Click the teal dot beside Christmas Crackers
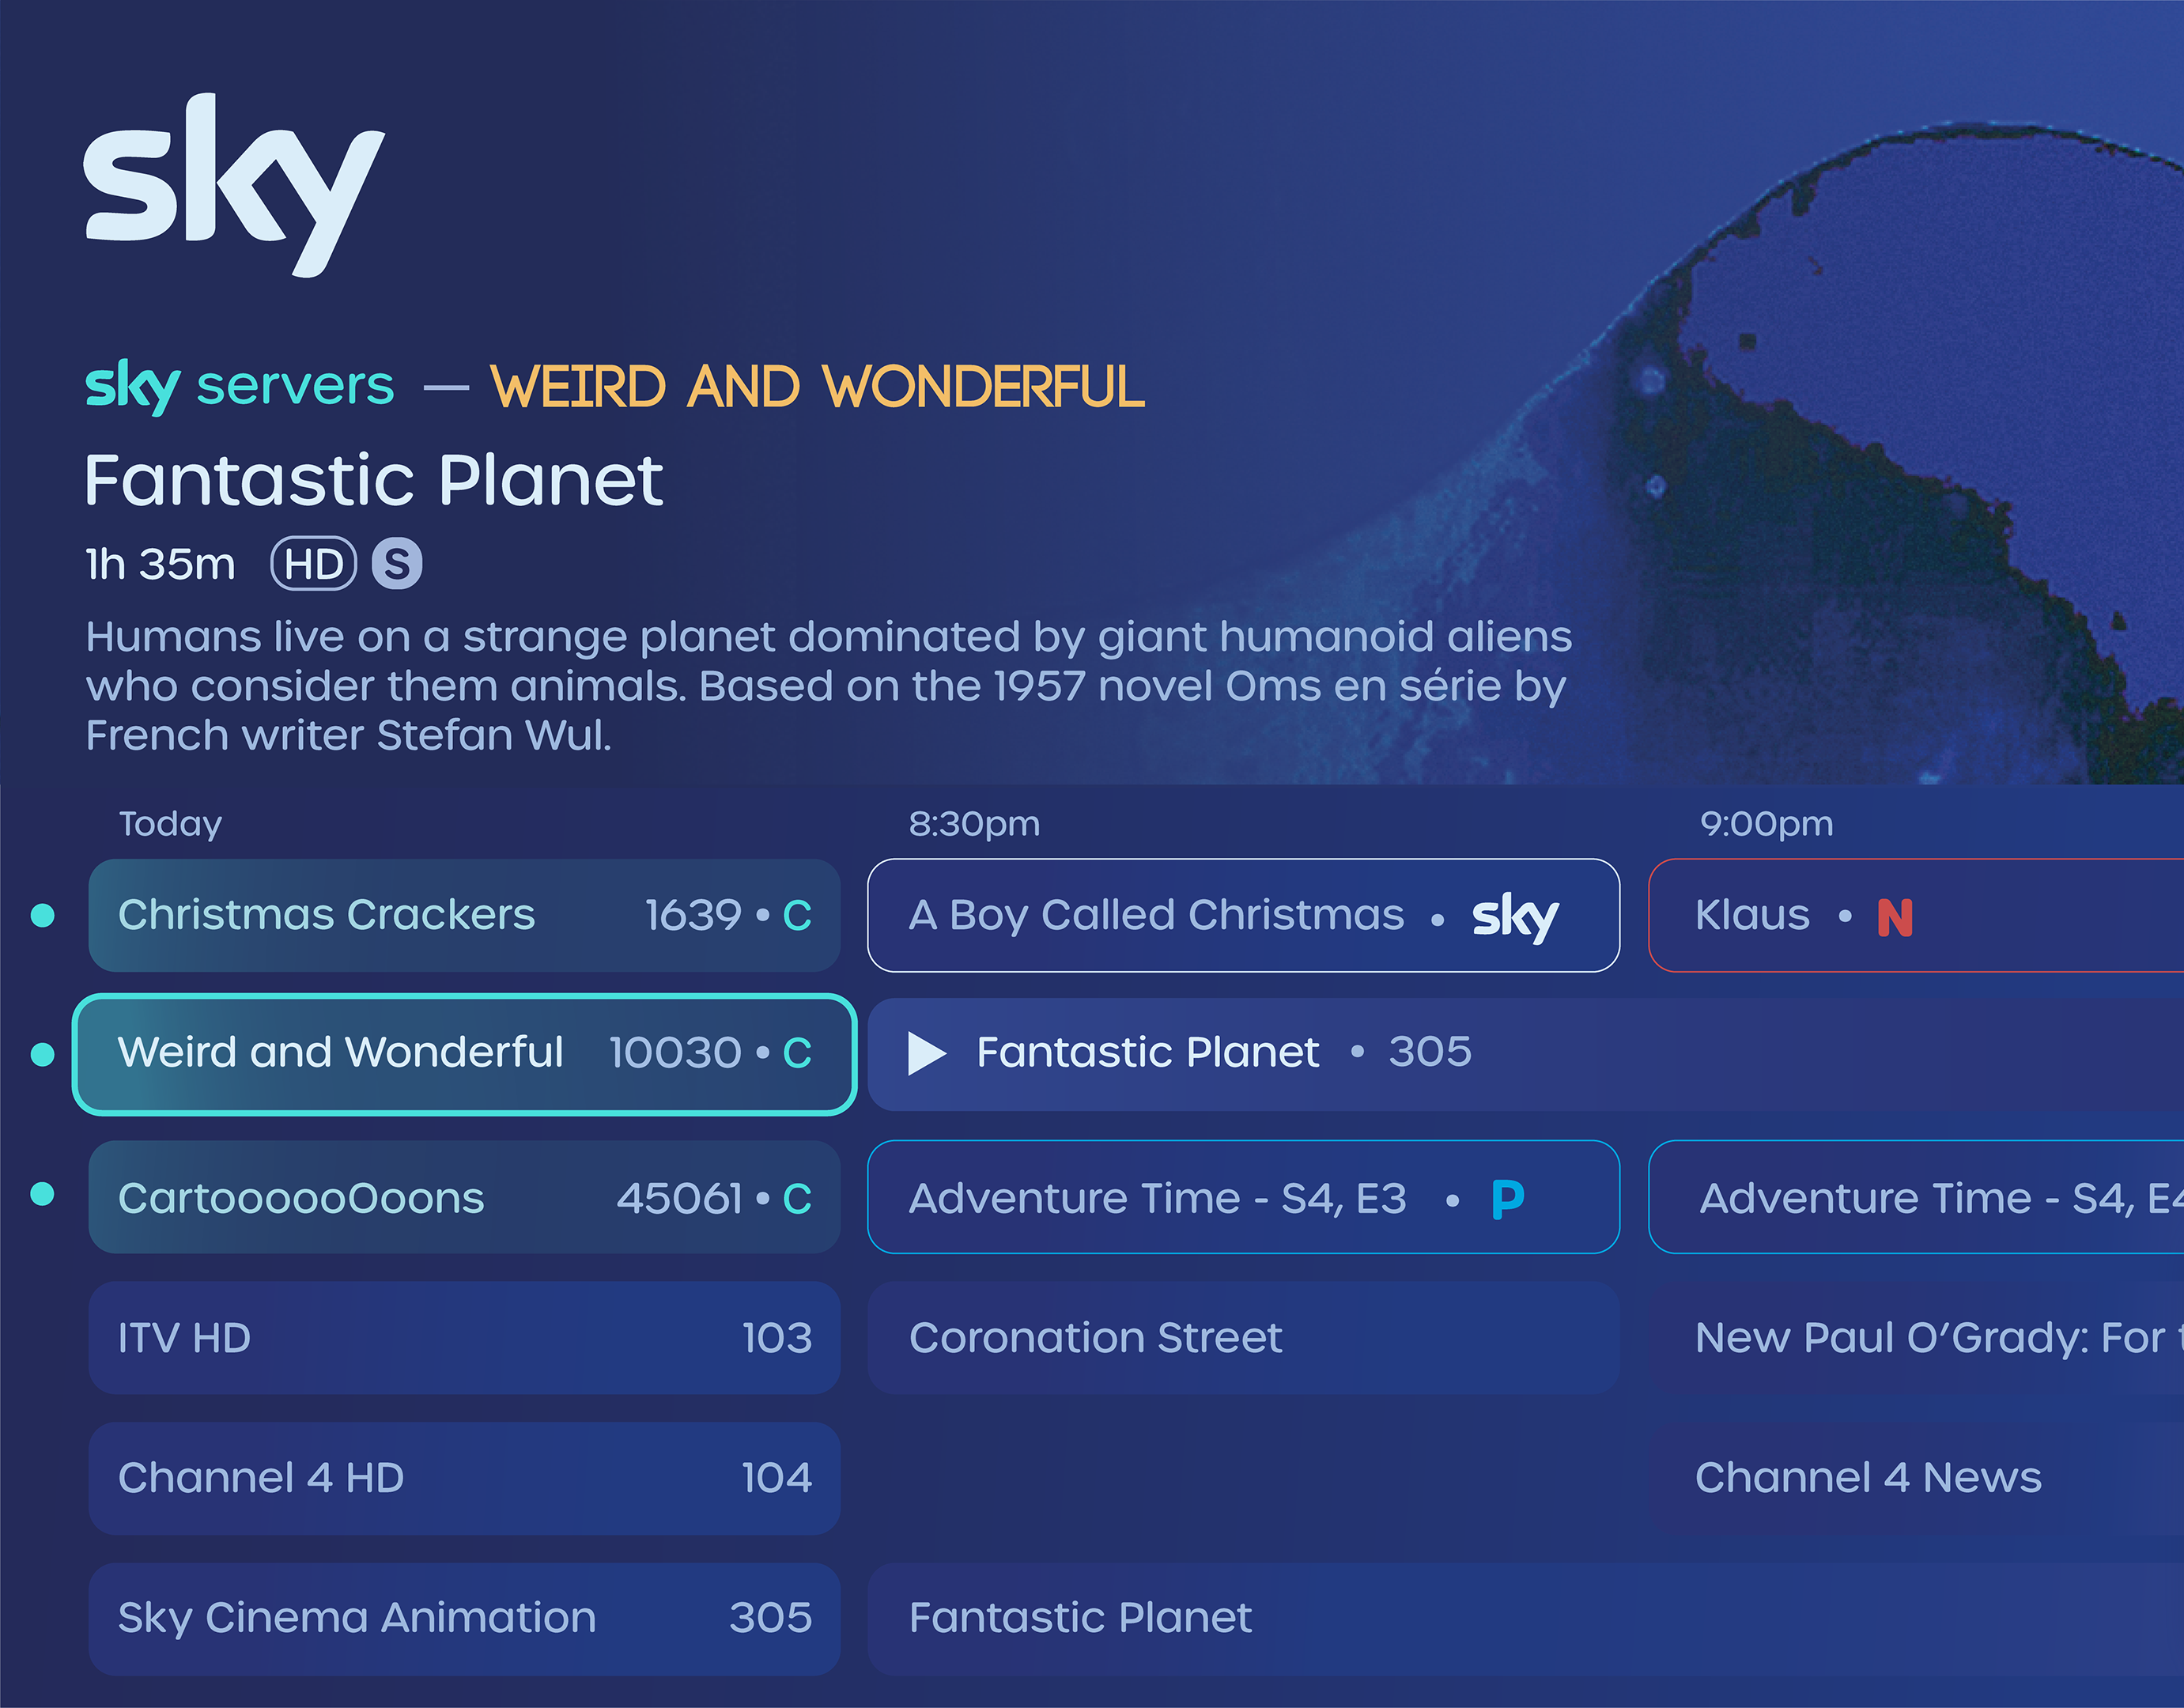Viewport: 2184px width, 1708px height. point(42,915)
